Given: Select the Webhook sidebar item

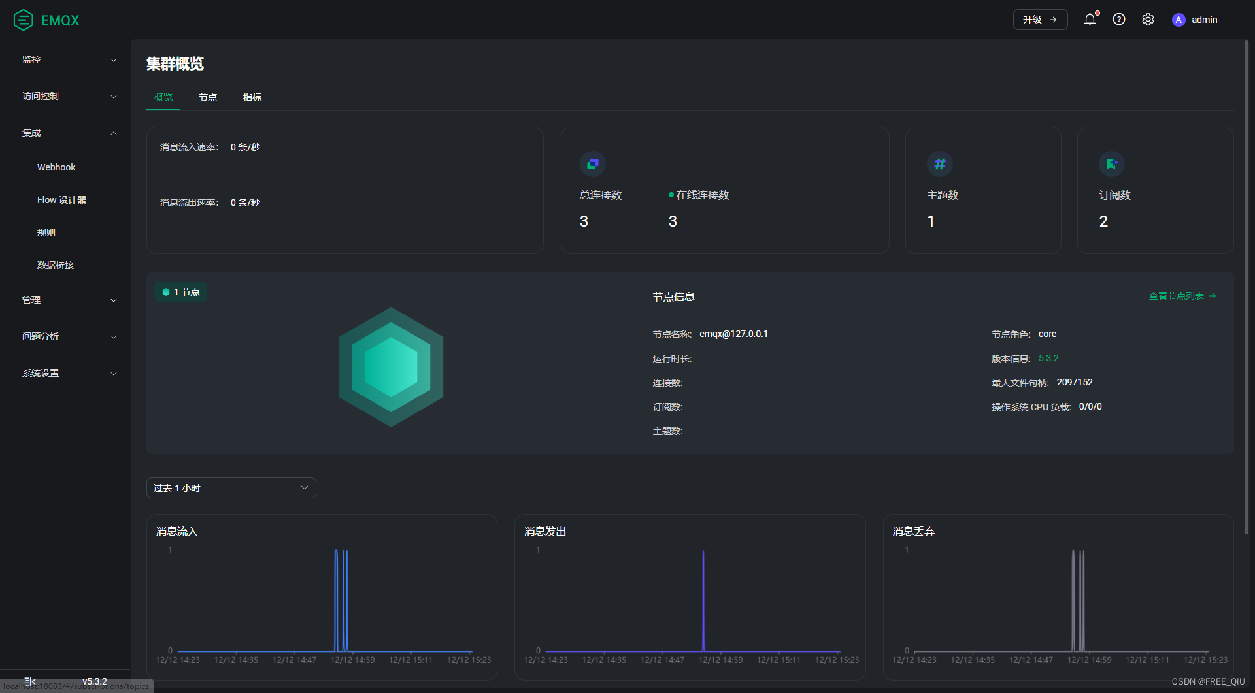Looking at the screenshot, I should tap(56, 167).
